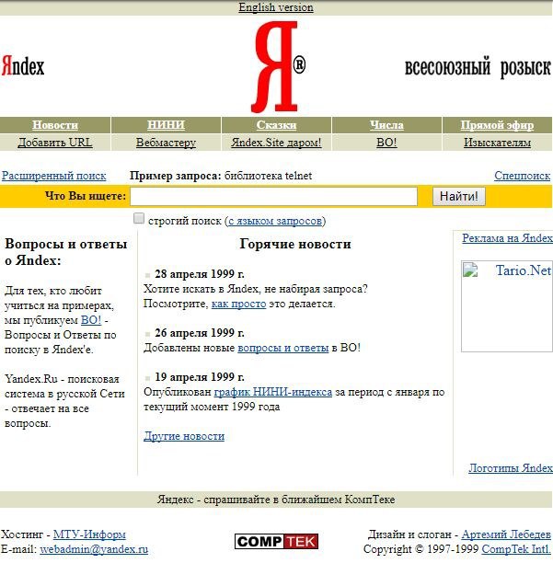Click Реклама на Яndex link
The image size is (553, 563).
pyautogui.click(x=507, y=238)
